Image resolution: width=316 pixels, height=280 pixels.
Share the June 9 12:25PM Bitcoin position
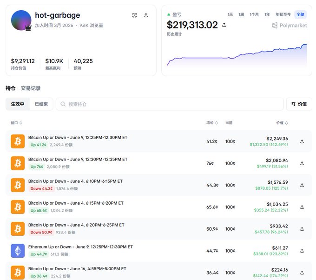(302, 141)
